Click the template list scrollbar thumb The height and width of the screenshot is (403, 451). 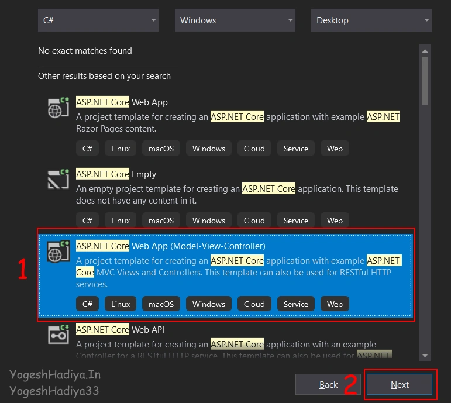point(425,81)
